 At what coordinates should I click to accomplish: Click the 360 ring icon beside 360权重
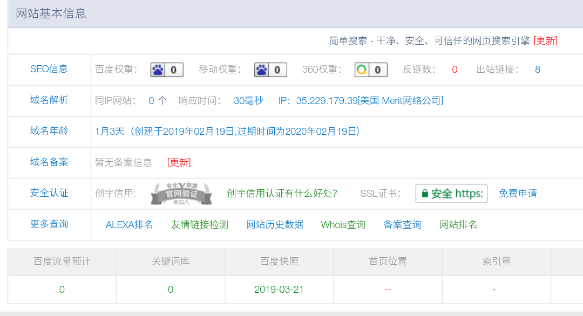[362, 70]
